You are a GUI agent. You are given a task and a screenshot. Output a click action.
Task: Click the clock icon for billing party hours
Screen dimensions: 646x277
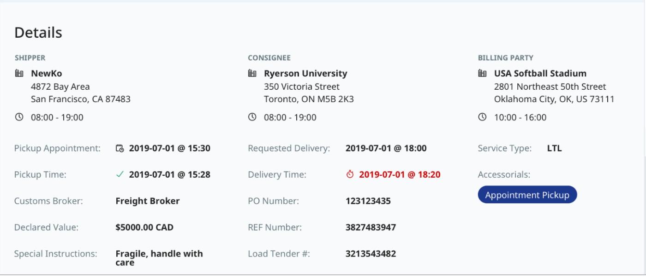pos(482,117)
